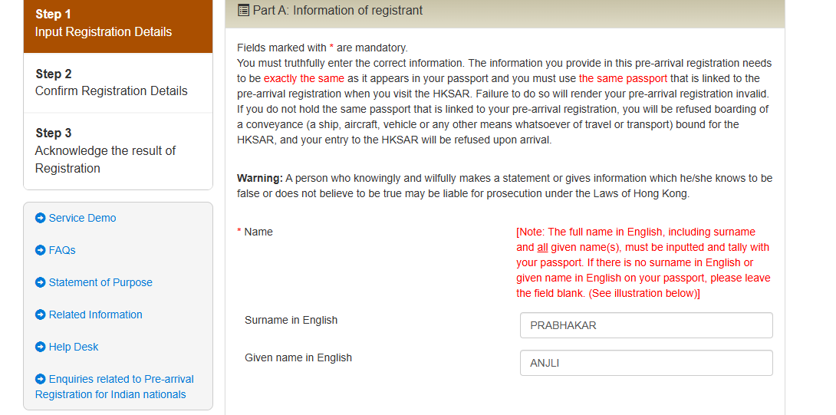
Task: Click the arrow icon beside Service Demo
Action: pyautogui.click(x=40, y=218)
